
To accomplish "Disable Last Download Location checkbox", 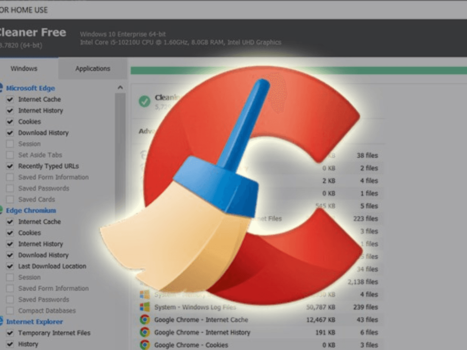I will (10, 266).
